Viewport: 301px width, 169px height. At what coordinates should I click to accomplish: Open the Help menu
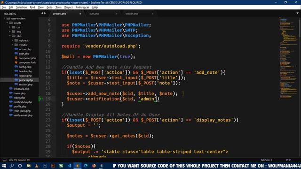tap(95, 8)
